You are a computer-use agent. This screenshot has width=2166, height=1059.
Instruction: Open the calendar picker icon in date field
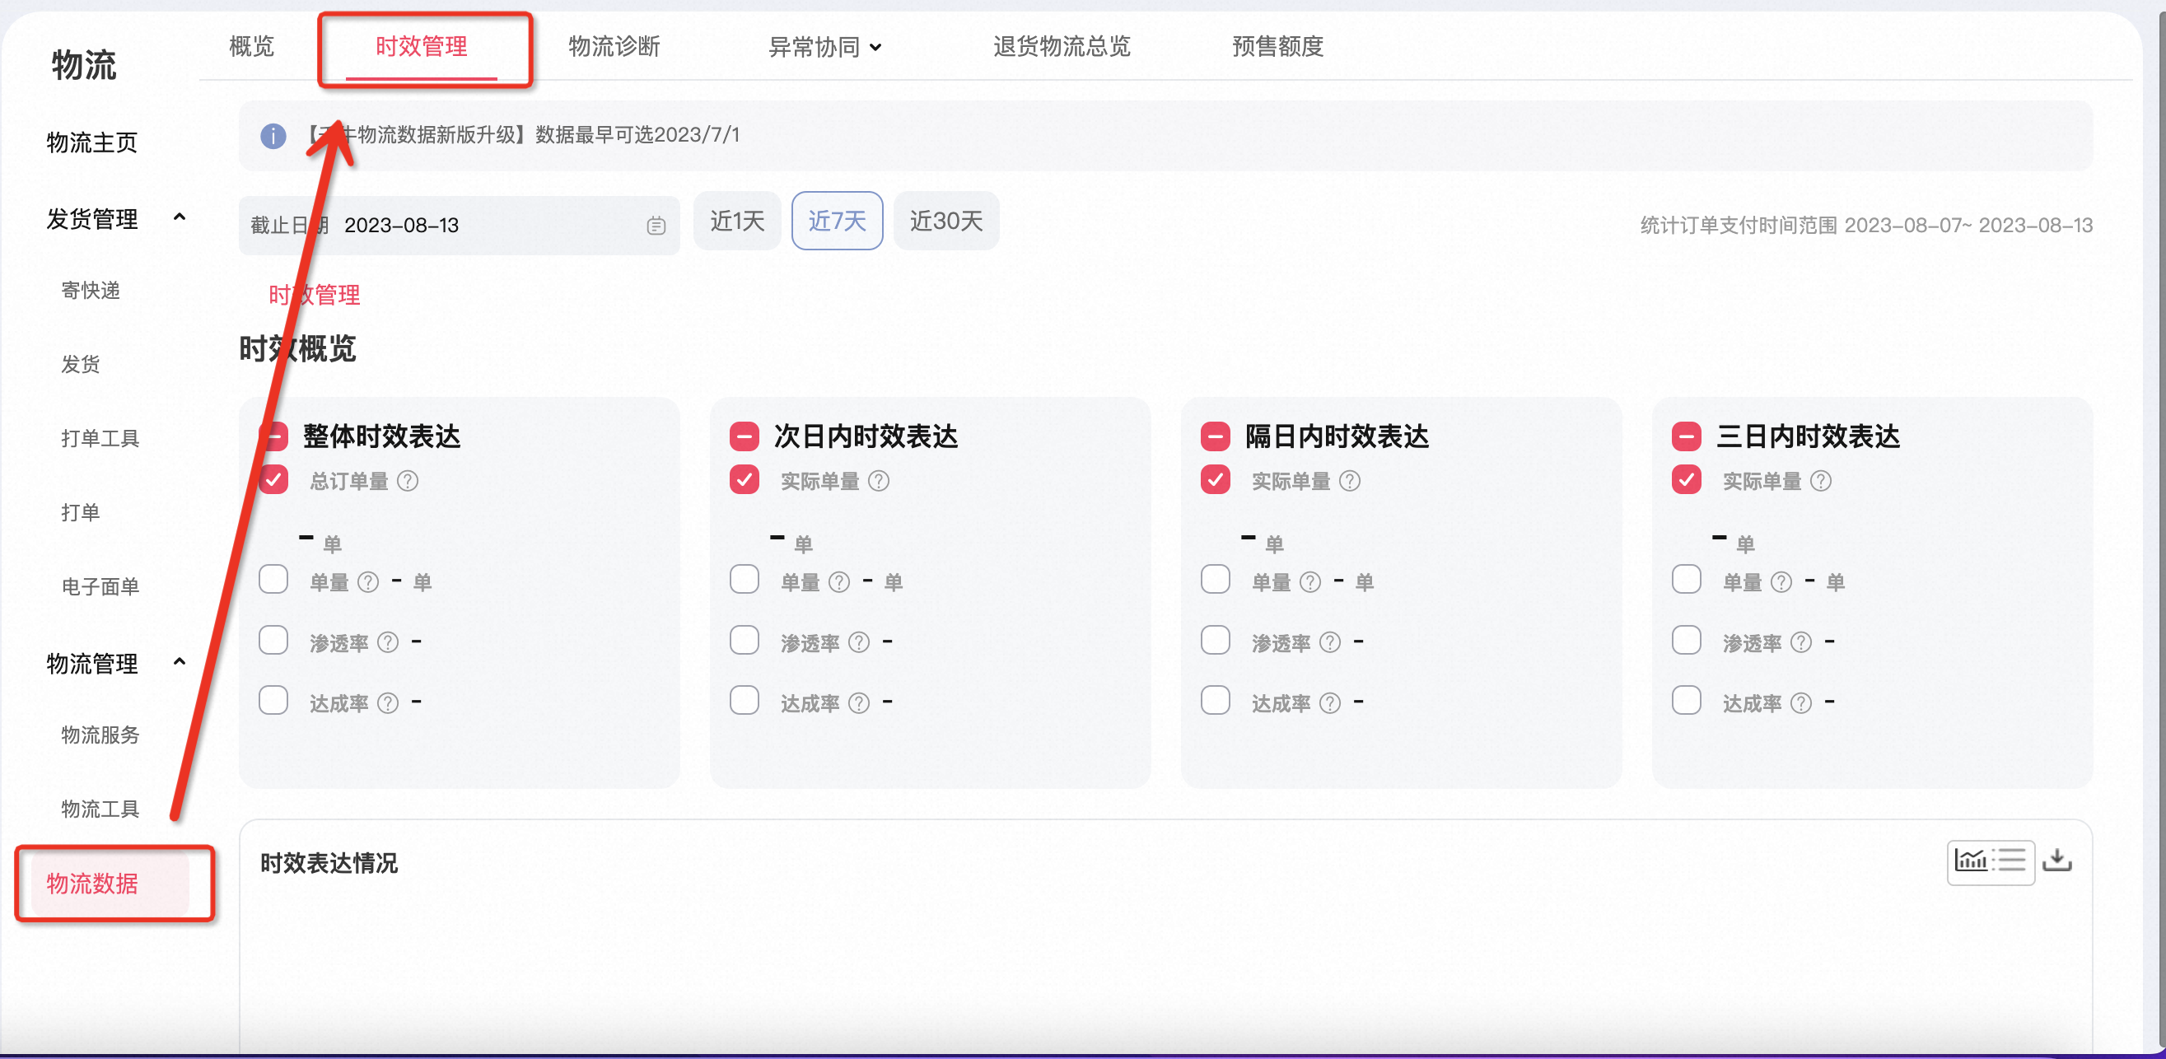coord(656,226)
